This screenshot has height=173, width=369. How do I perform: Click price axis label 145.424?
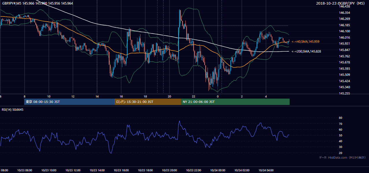[x=345, y=81]
